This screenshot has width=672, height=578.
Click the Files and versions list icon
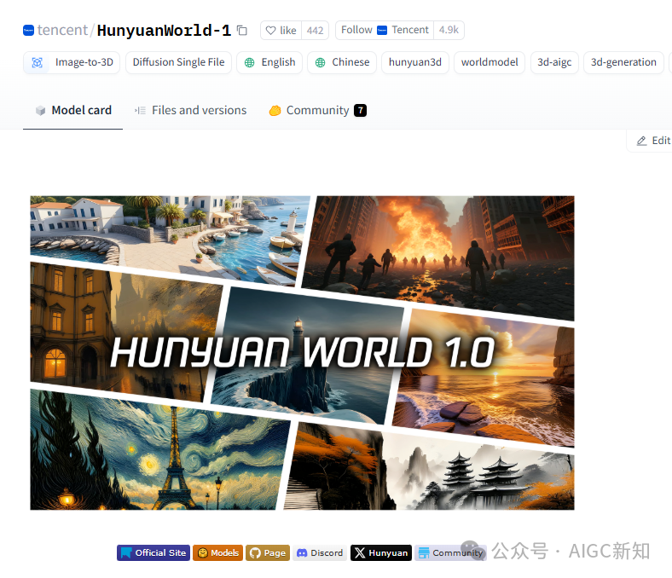[140, 111]
